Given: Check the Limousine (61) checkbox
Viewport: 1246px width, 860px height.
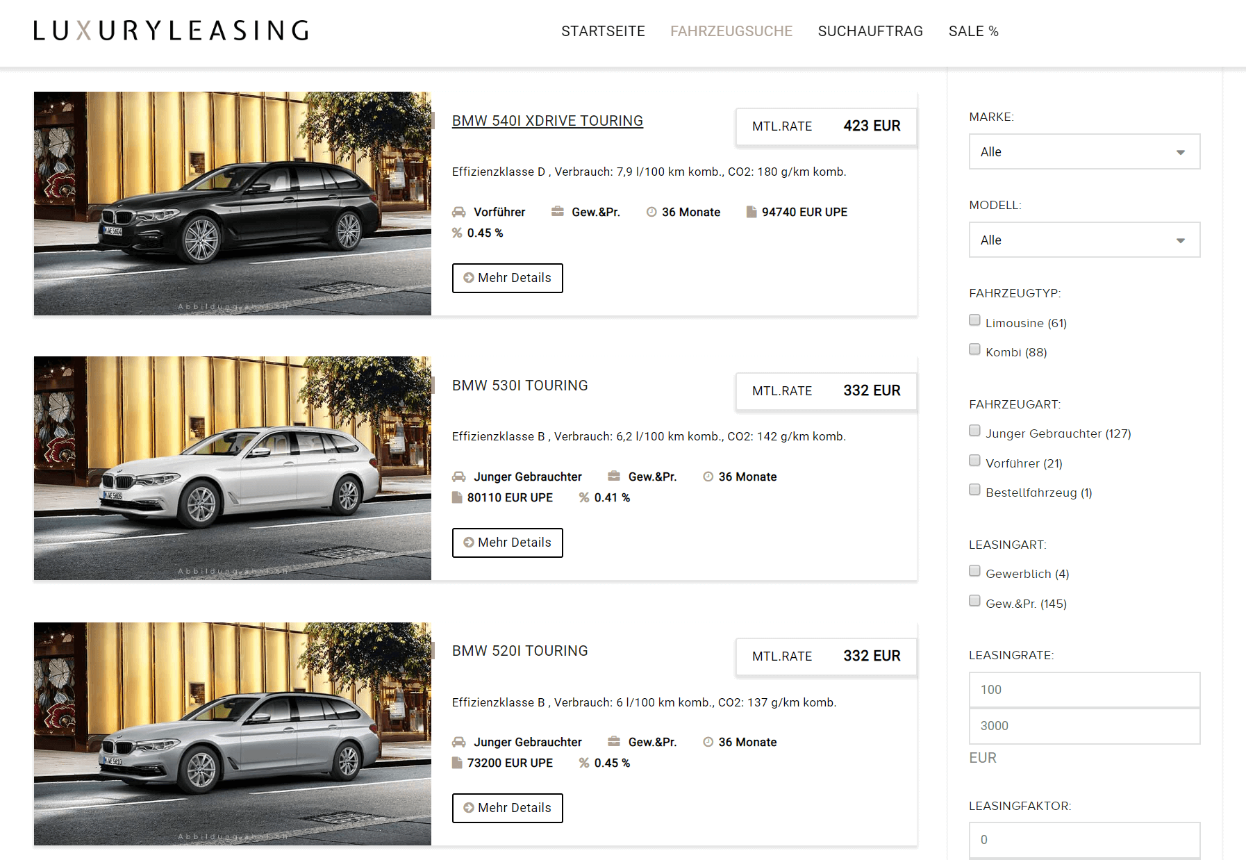Looking at the screenshot, I should coord(974,320).
